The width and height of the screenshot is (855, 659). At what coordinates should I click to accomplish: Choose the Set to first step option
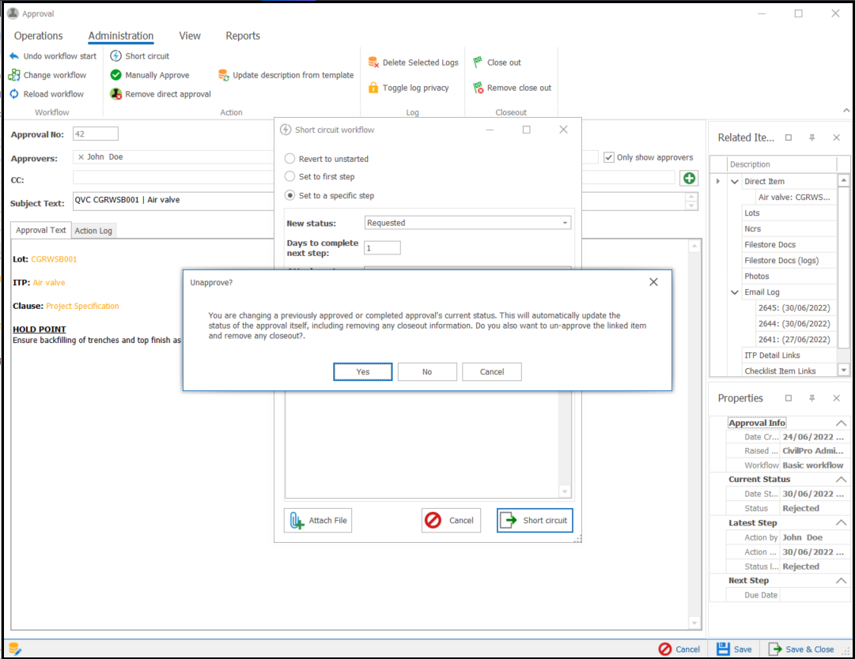(x=290, y=177)
